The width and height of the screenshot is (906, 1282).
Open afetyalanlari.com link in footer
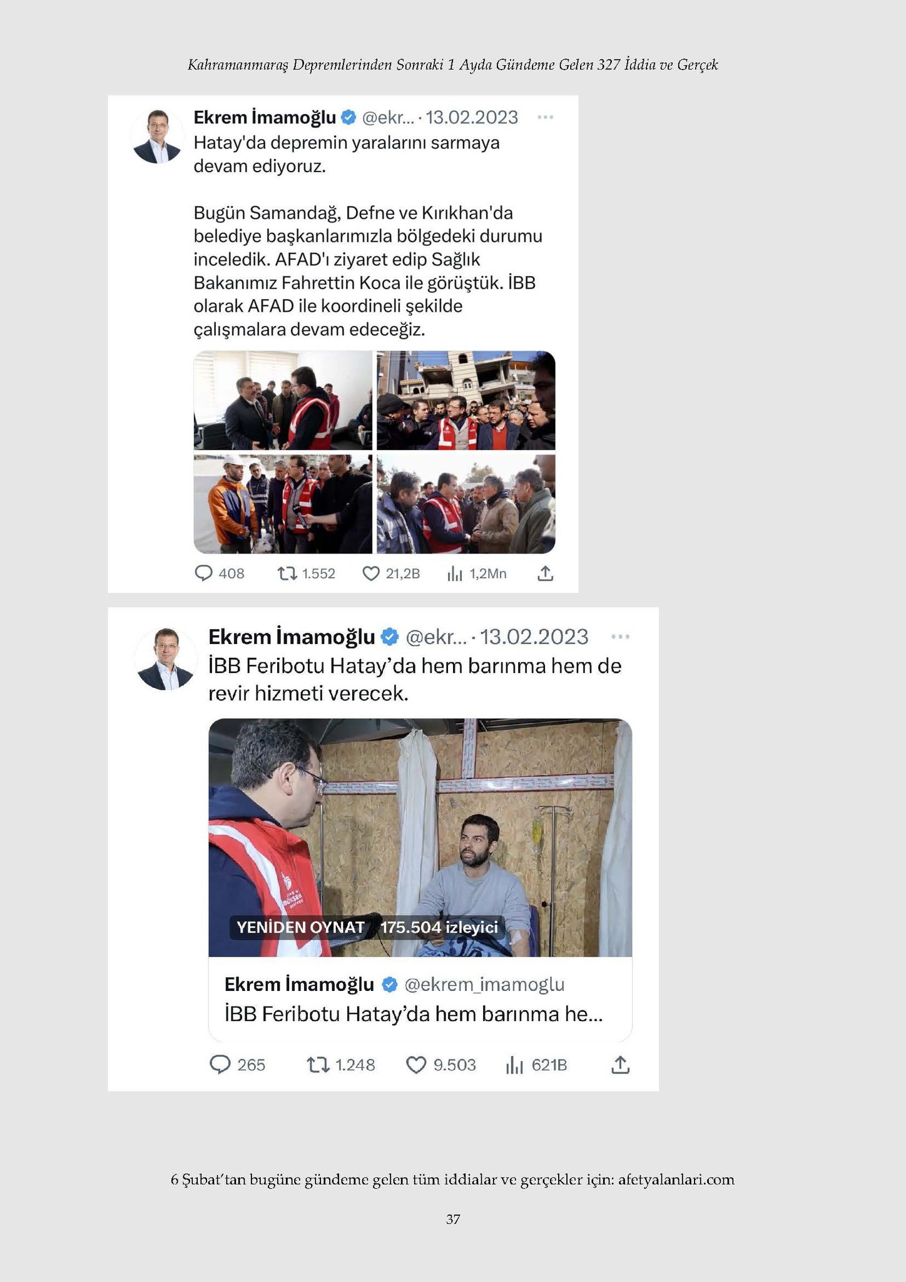pyautogui.click(x=676, y=1180)
